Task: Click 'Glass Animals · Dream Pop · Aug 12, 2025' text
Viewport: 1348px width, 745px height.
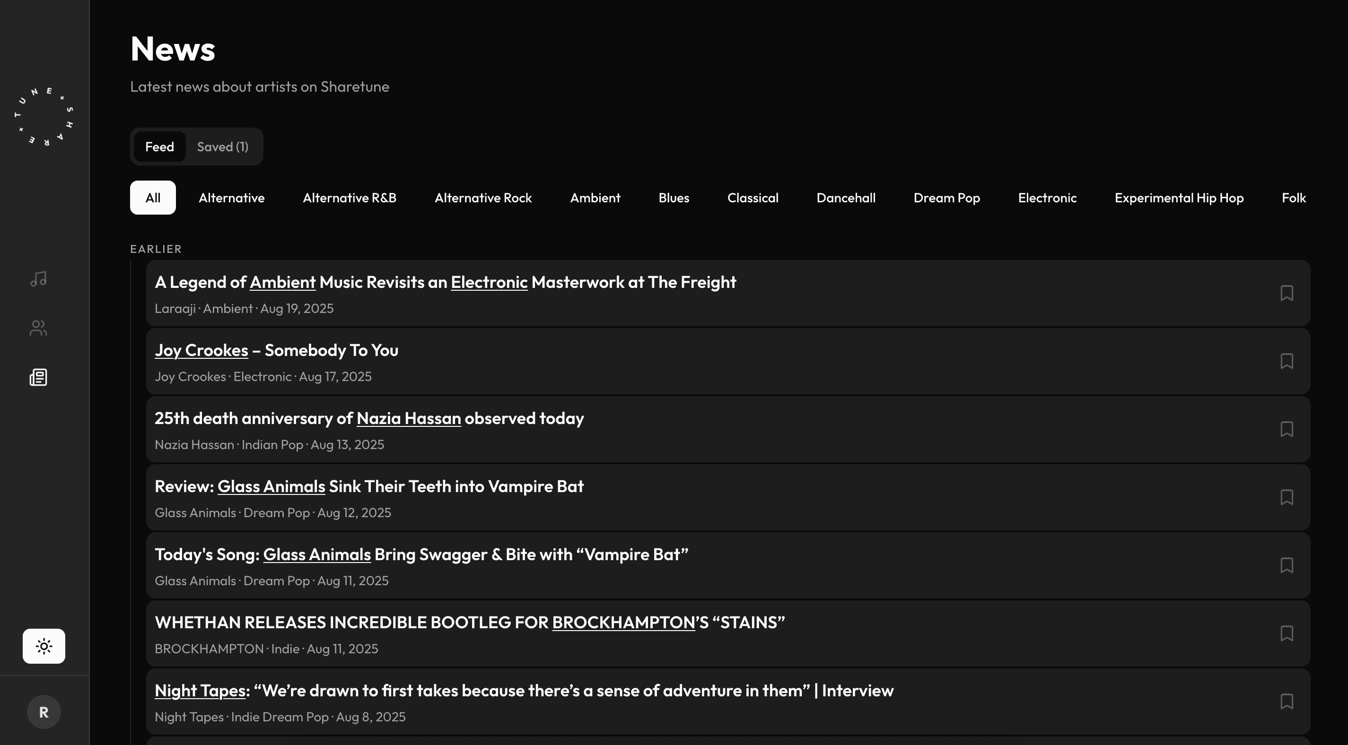Action: click(x=272, y=513)
